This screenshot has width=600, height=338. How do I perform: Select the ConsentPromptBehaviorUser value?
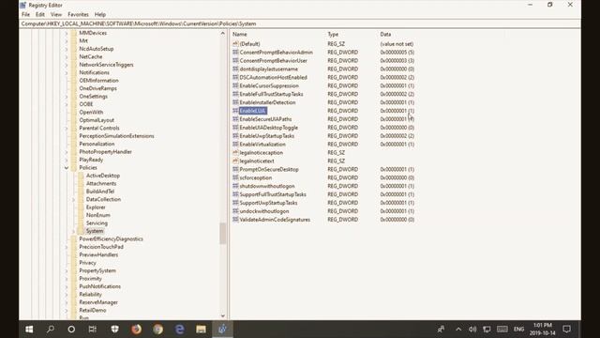(273, 60)
